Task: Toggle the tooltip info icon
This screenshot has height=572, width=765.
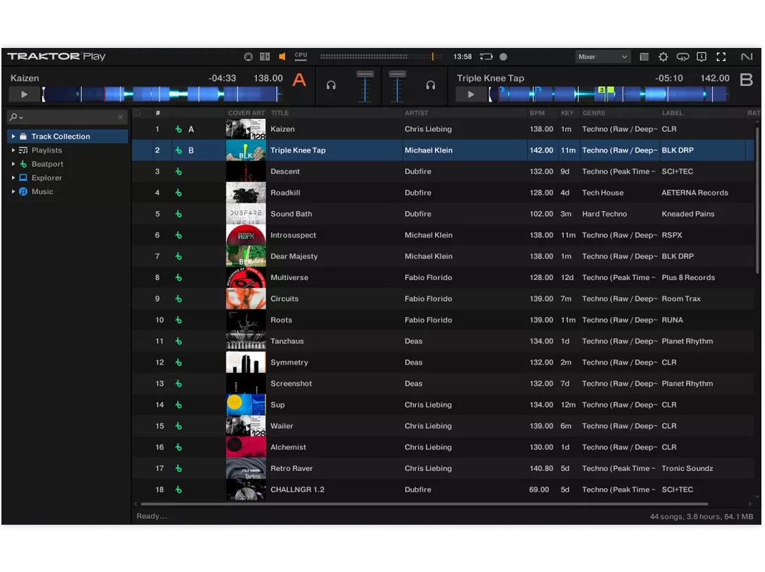Action: click(x=701, y=57)
